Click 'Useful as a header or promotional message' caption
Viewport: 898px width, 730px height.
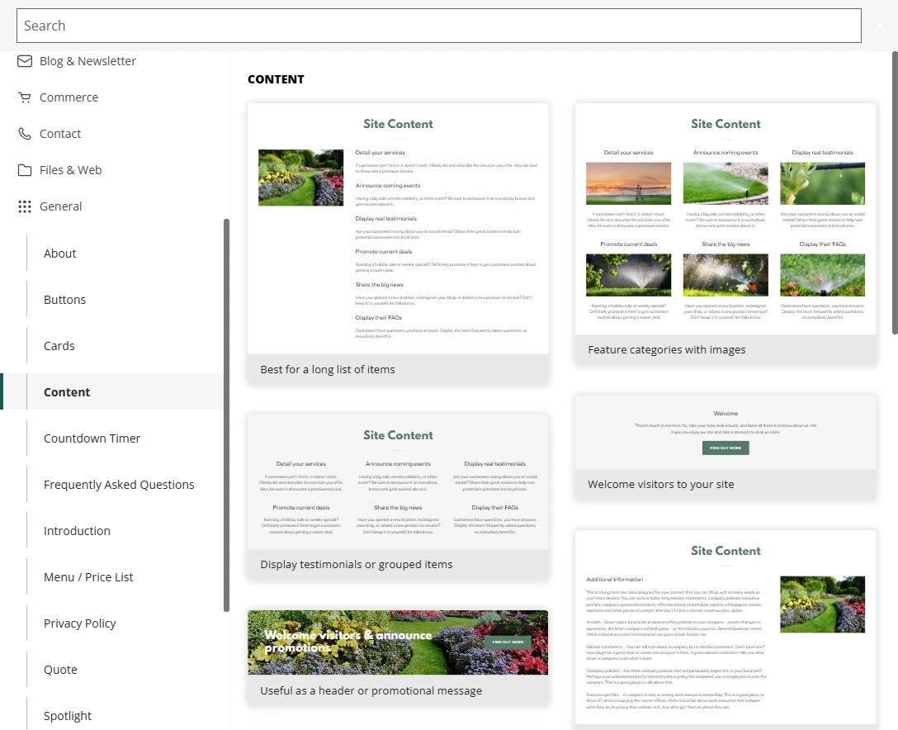371,691
